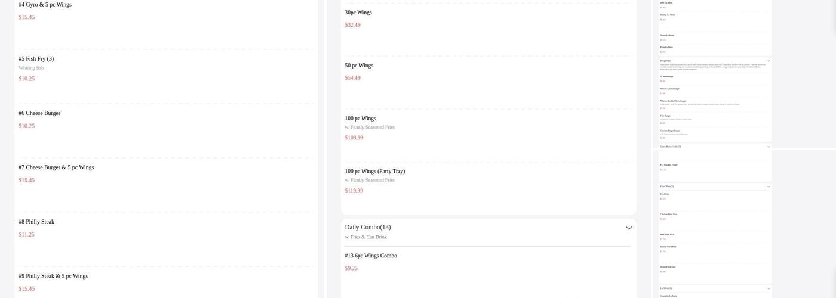The height and width of the screenshot is (298, 836).
Task: Collapse the Daily Combo section chevron
Action: [x=628, y=228]
